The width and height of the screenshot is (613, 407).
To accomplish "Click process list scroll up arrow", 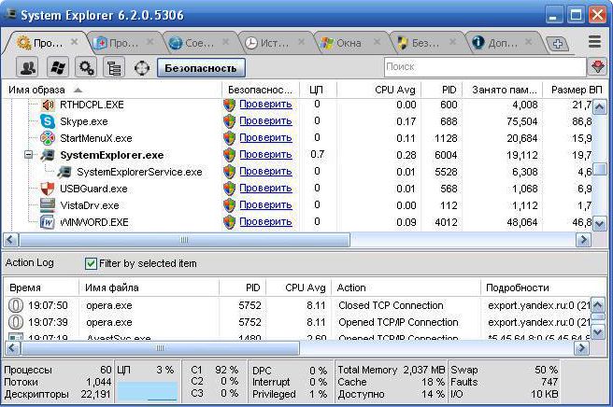I will point(599,106).
